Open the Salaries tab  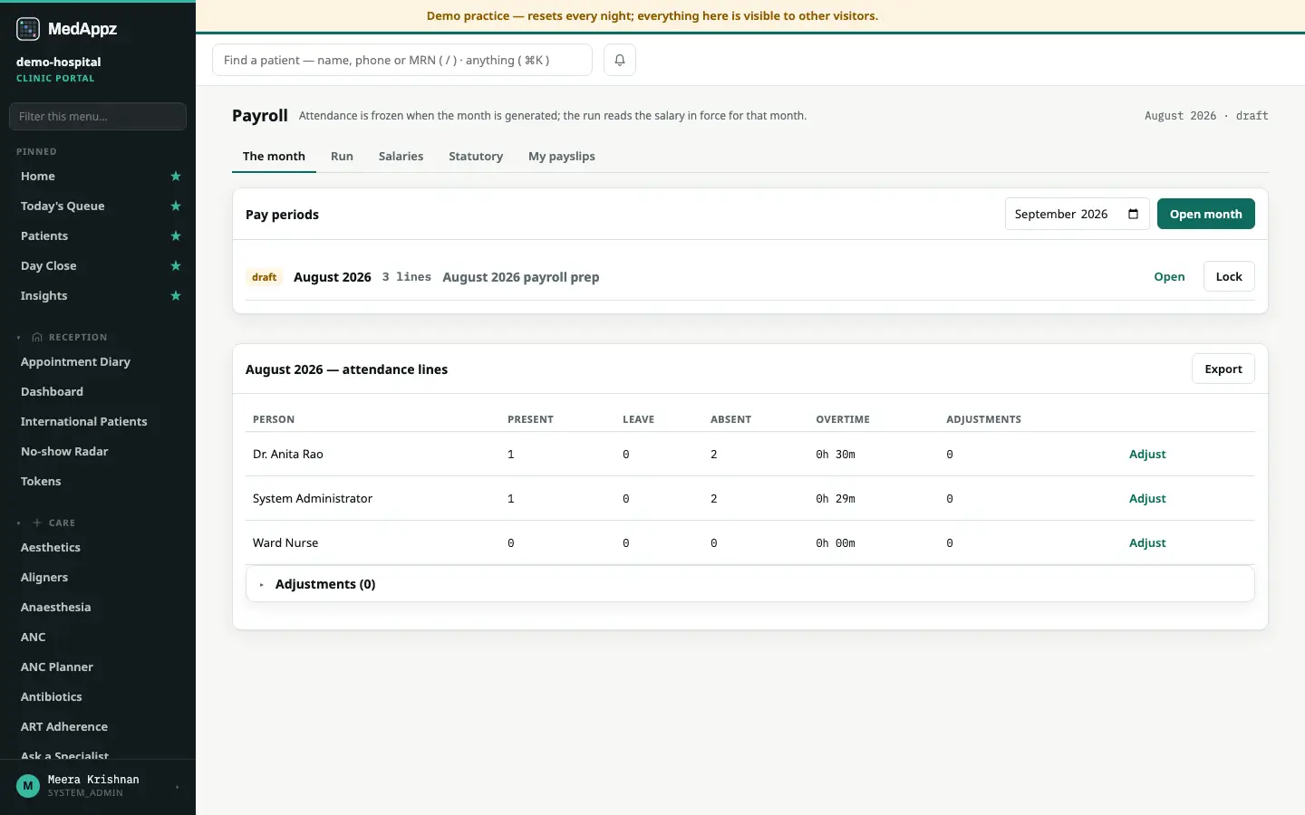(401, 156)
